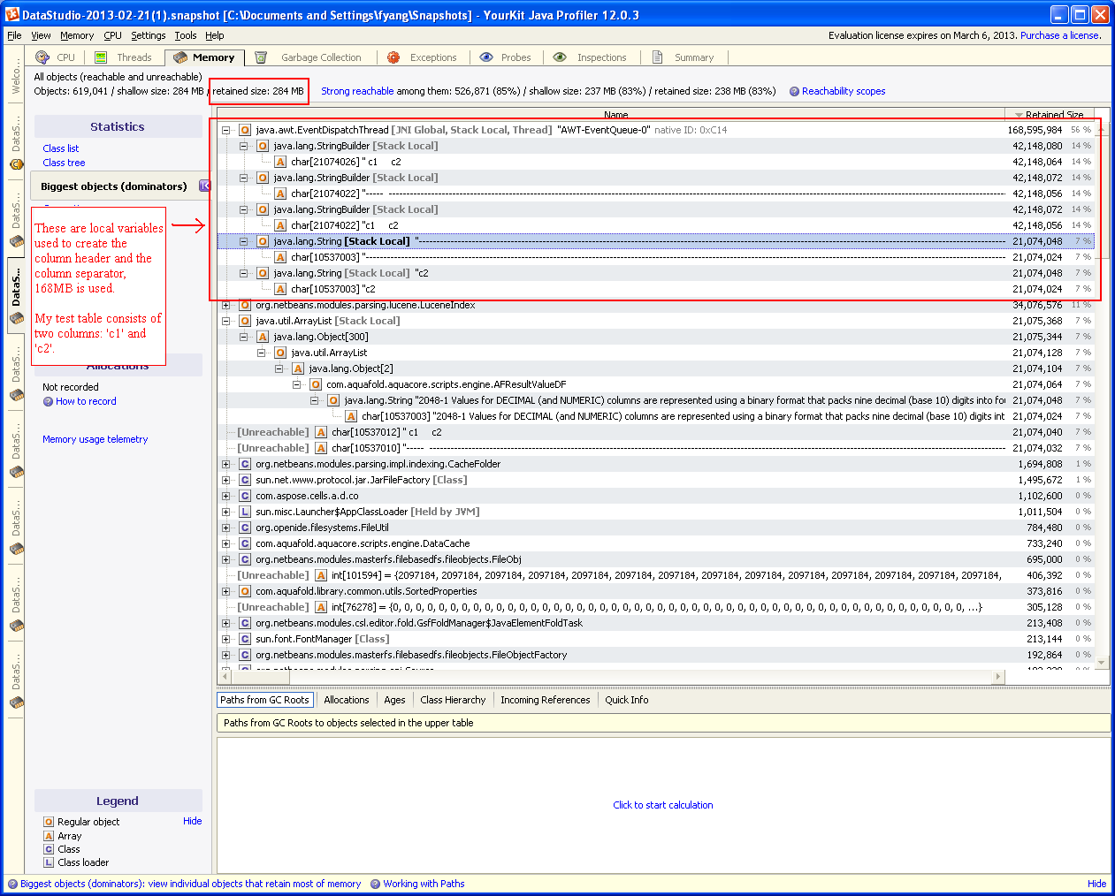Open the Class list view
The image size is (1115, 896).
pos(61,148)
